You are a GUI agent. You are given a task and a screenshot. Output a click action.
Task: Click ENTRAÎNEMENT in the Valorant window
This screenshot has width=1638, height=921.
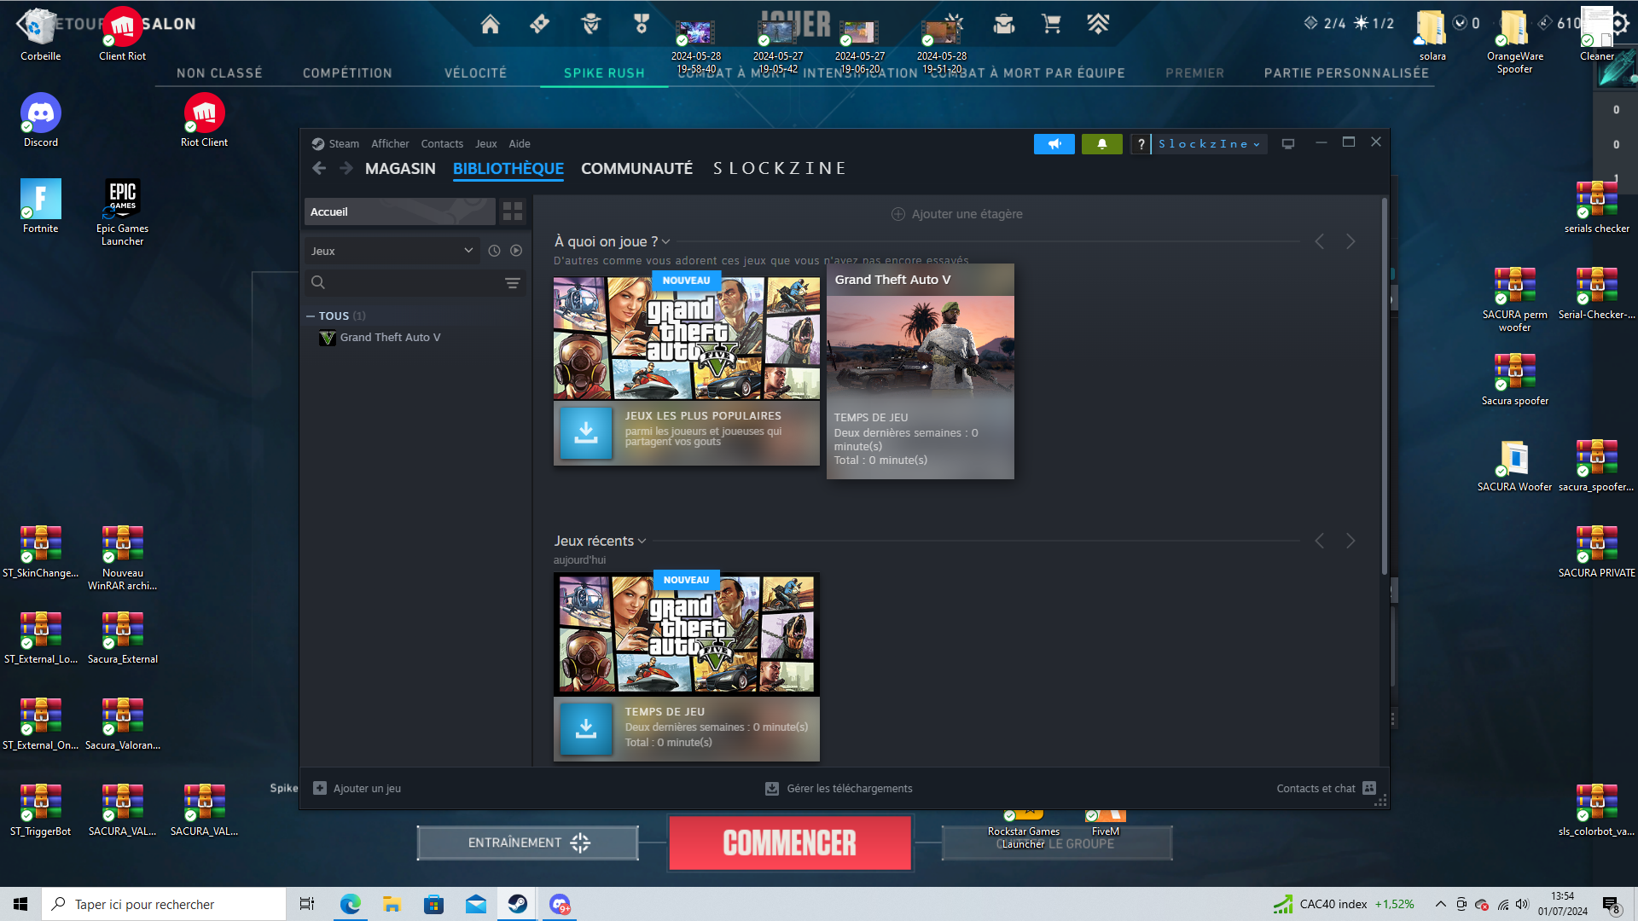(x=528, y=843)
